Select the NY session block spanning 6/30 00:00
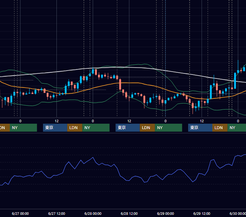This screenshot has height=217, width=246. [237, 128]
